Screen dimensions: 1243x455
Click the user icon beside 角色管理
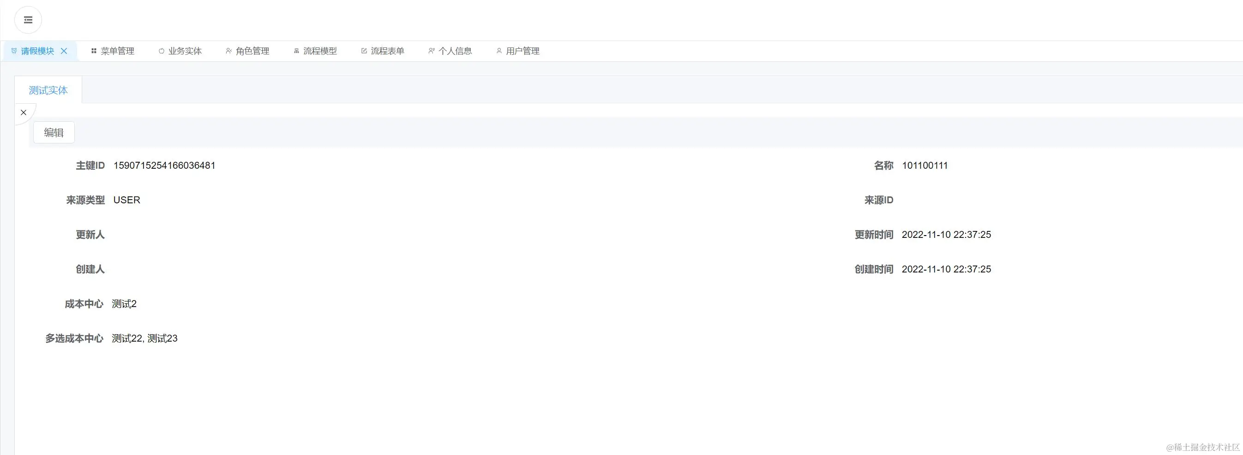[x=229, y=51]
